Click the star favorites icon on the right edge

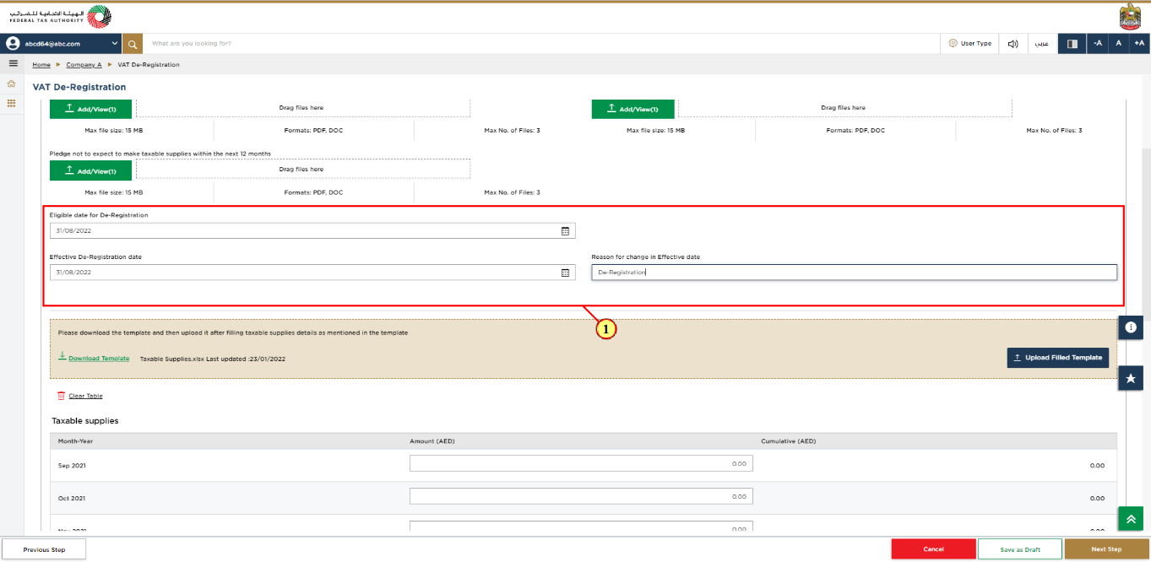coord(1131,378)
